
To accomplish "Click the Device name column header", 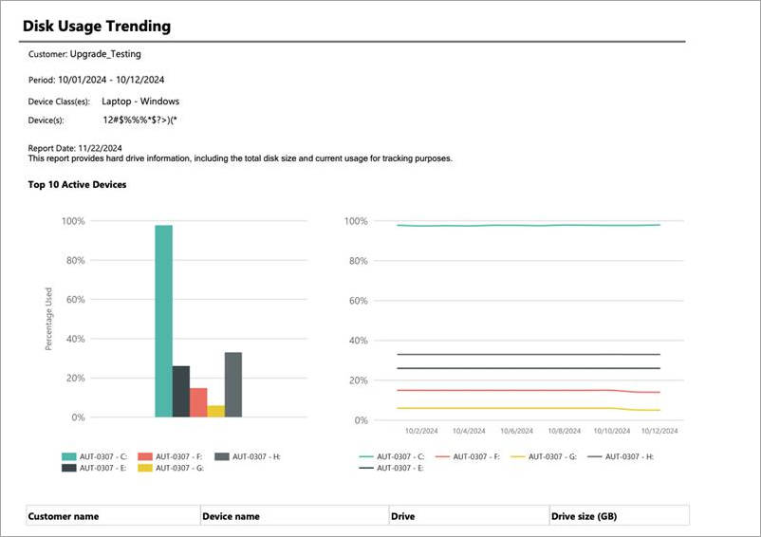I will 231,517.
